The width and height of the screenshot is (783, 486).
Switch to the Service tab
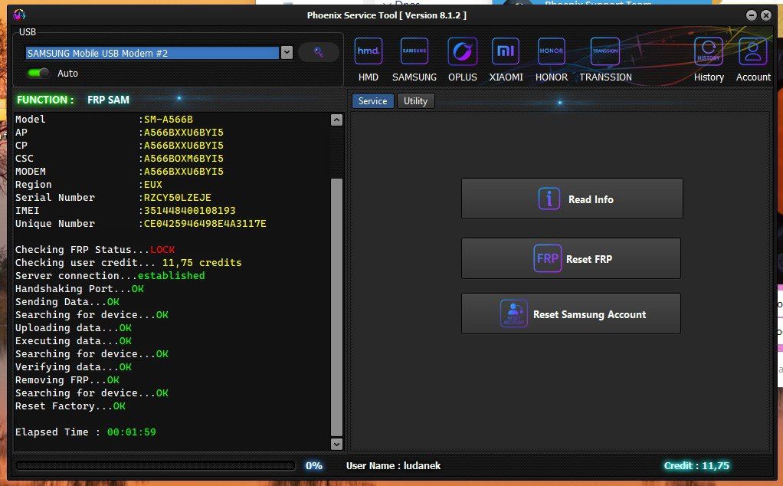click(x=372, y=101)
